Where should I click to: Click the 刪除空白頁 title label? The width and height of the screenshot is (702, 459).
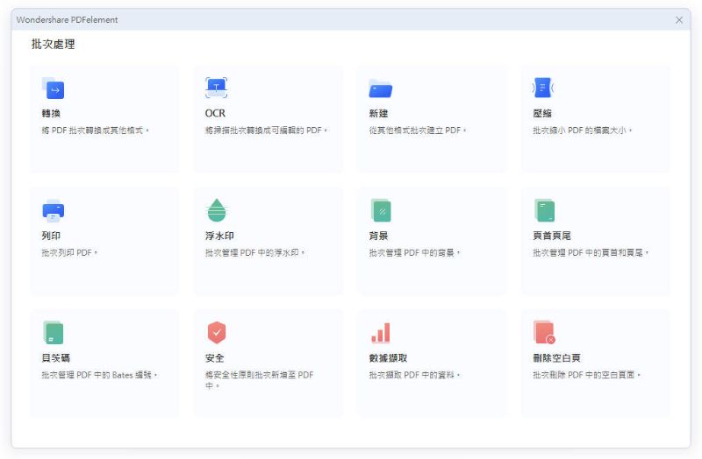click(x=556, y=358)
